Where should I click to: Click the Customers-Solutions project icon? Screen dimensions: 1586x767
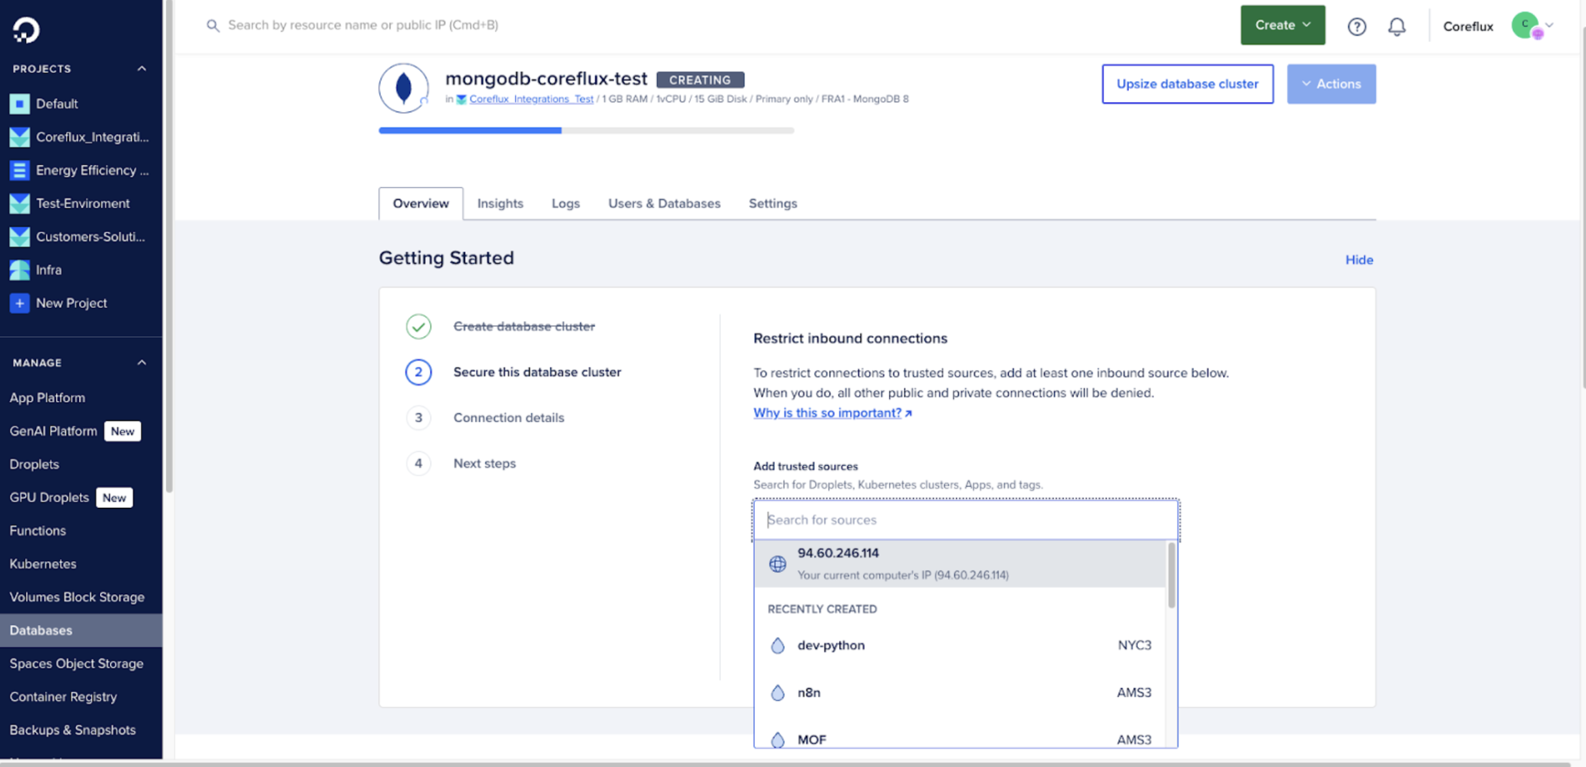(18, 237)
